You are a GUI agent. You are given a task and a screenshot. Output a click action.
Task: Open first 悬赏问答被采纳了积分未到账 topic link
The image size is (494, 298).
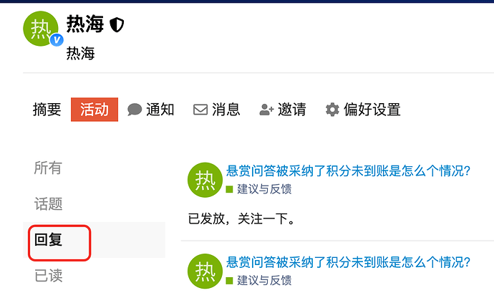348,171
